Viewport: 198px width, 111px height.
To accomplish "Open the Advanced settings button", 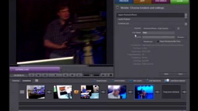I will 148,42.
